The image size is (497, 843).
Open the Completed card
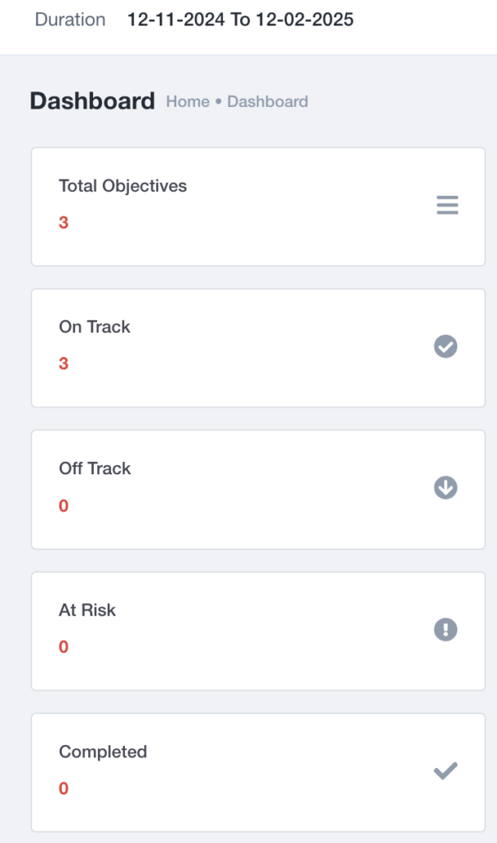[x=258, y=772]
